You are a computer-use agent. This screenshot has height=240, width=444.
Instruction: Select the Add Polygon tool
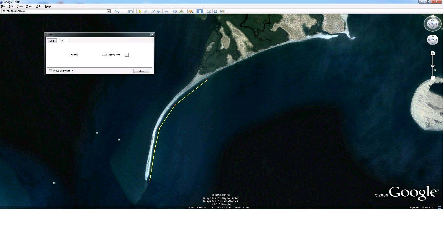[146, 11]
